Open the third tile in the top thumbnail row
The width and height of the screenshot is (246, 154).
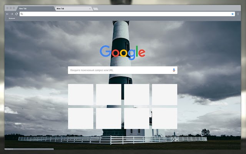(137, 94)
